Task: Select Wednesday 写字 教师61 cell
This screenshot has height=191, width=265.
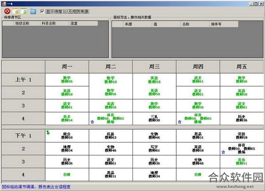Action: 154,149
